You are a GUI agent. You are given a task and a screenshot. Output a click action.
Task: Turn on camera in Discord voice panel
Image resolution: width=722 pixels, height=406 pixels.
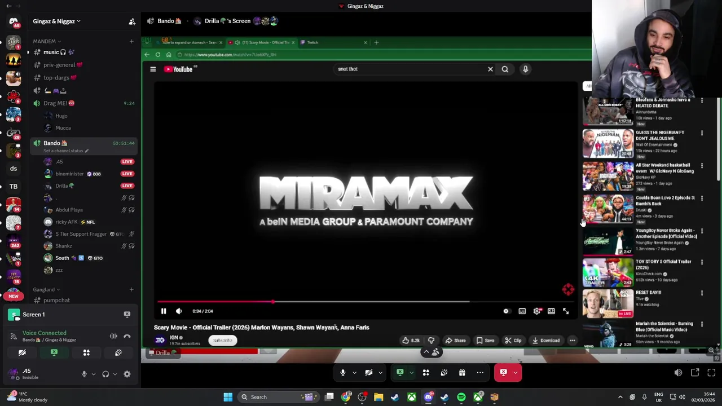tap(22, 352)
